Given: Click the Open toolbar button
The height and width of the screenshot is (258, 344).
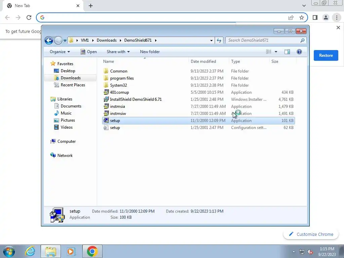Looking at the screenshot, I should click(x=89, y=52).
